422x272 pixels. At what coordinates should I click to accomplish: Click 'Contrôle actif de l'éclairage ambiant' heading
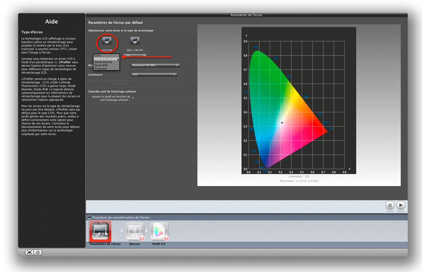click(112, 92)
